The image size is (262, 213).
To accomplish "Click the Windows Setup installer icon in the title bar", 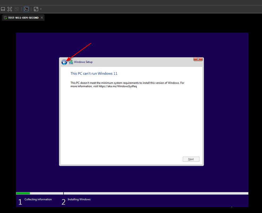I will (71, 62).
